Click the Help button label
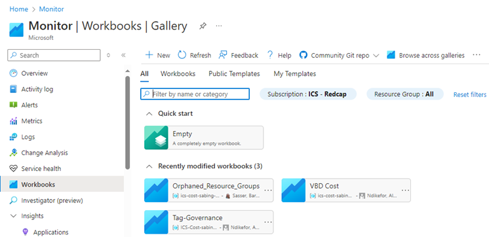 284,56
